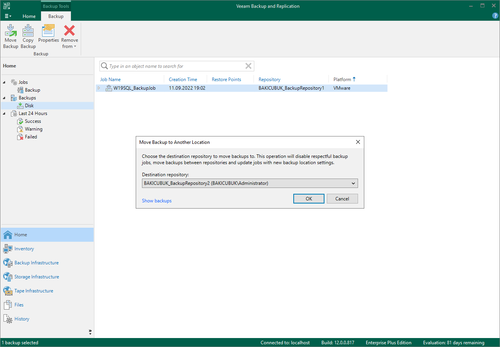Click the Disk node icon
Image resolution: width=500 pixels, height=347 pixels.
coord(20,106)
